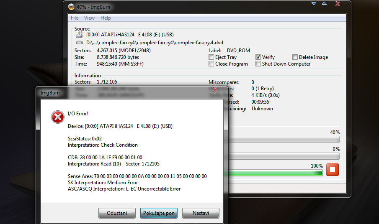Viewport: 379px width, 224px height.
Task: Click the 'I/O Error!' heading text
Action: point(78,114)
